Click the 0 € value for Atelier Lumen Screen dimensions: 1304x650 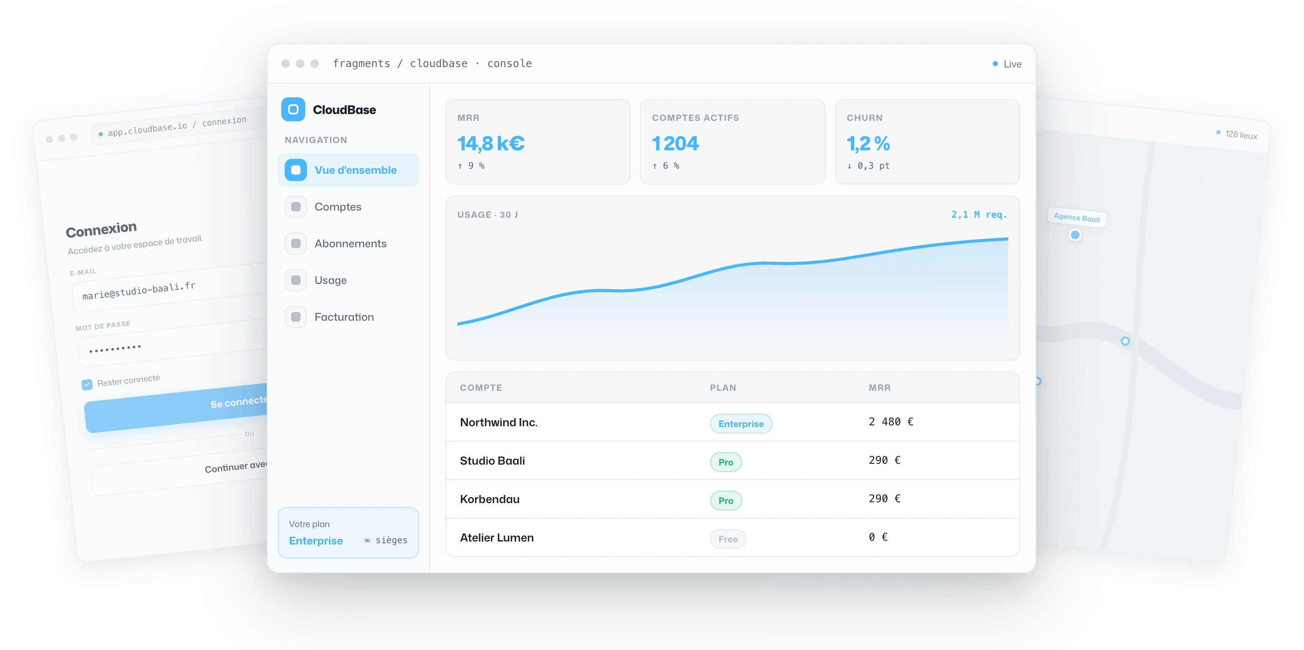[878, 537]
